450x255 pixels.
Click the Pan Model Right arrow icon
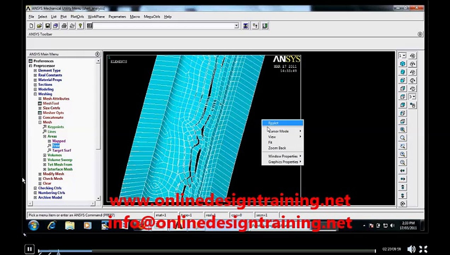403,179
